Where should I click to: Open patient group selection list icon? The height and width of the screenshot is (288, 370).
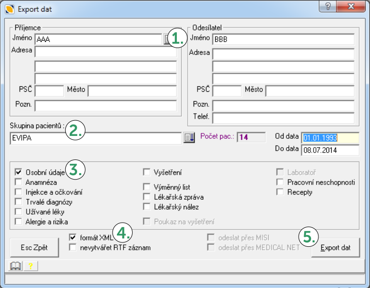(x=189, y=138)
